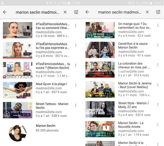Play Street Tattoos 21:35 thumbnail
Screen dimensions: 164x146
pyautogui.click(x=17, y=110)
